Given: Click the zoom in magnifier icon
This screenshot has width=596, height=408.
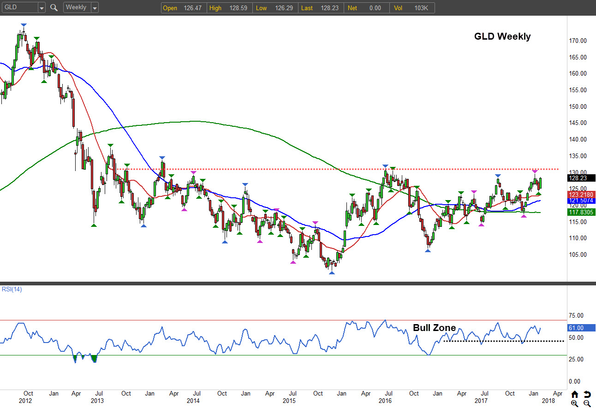Looking at the screenshot, I should (575, 403).
